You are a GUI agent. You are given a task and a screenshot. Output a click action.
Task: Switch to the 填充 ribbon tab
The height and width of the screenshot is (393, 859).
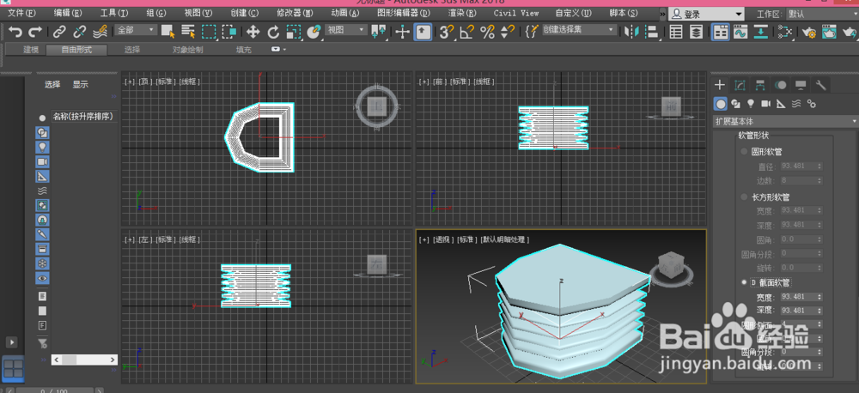[x=244, y=50]
